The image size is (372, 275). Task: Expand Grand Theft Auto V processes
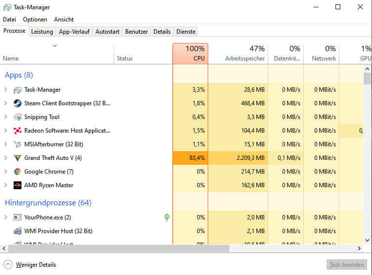(6, 158)
